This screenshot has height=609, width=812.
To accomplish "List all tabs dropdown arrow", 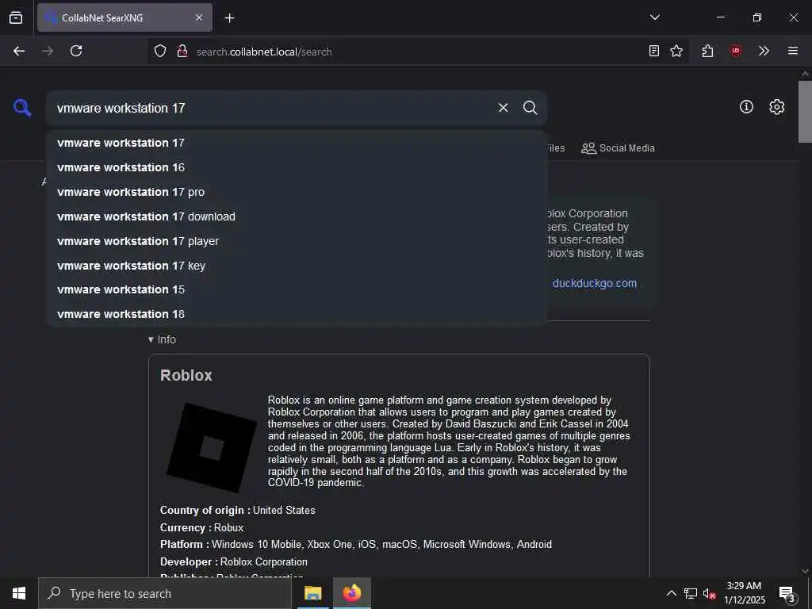I will pos(654,17).
